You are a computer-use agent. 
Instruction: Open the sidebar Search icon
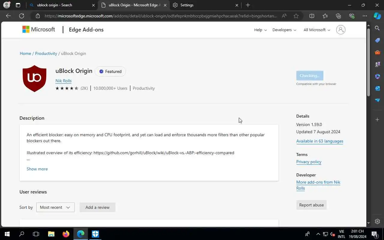[377, 28]
